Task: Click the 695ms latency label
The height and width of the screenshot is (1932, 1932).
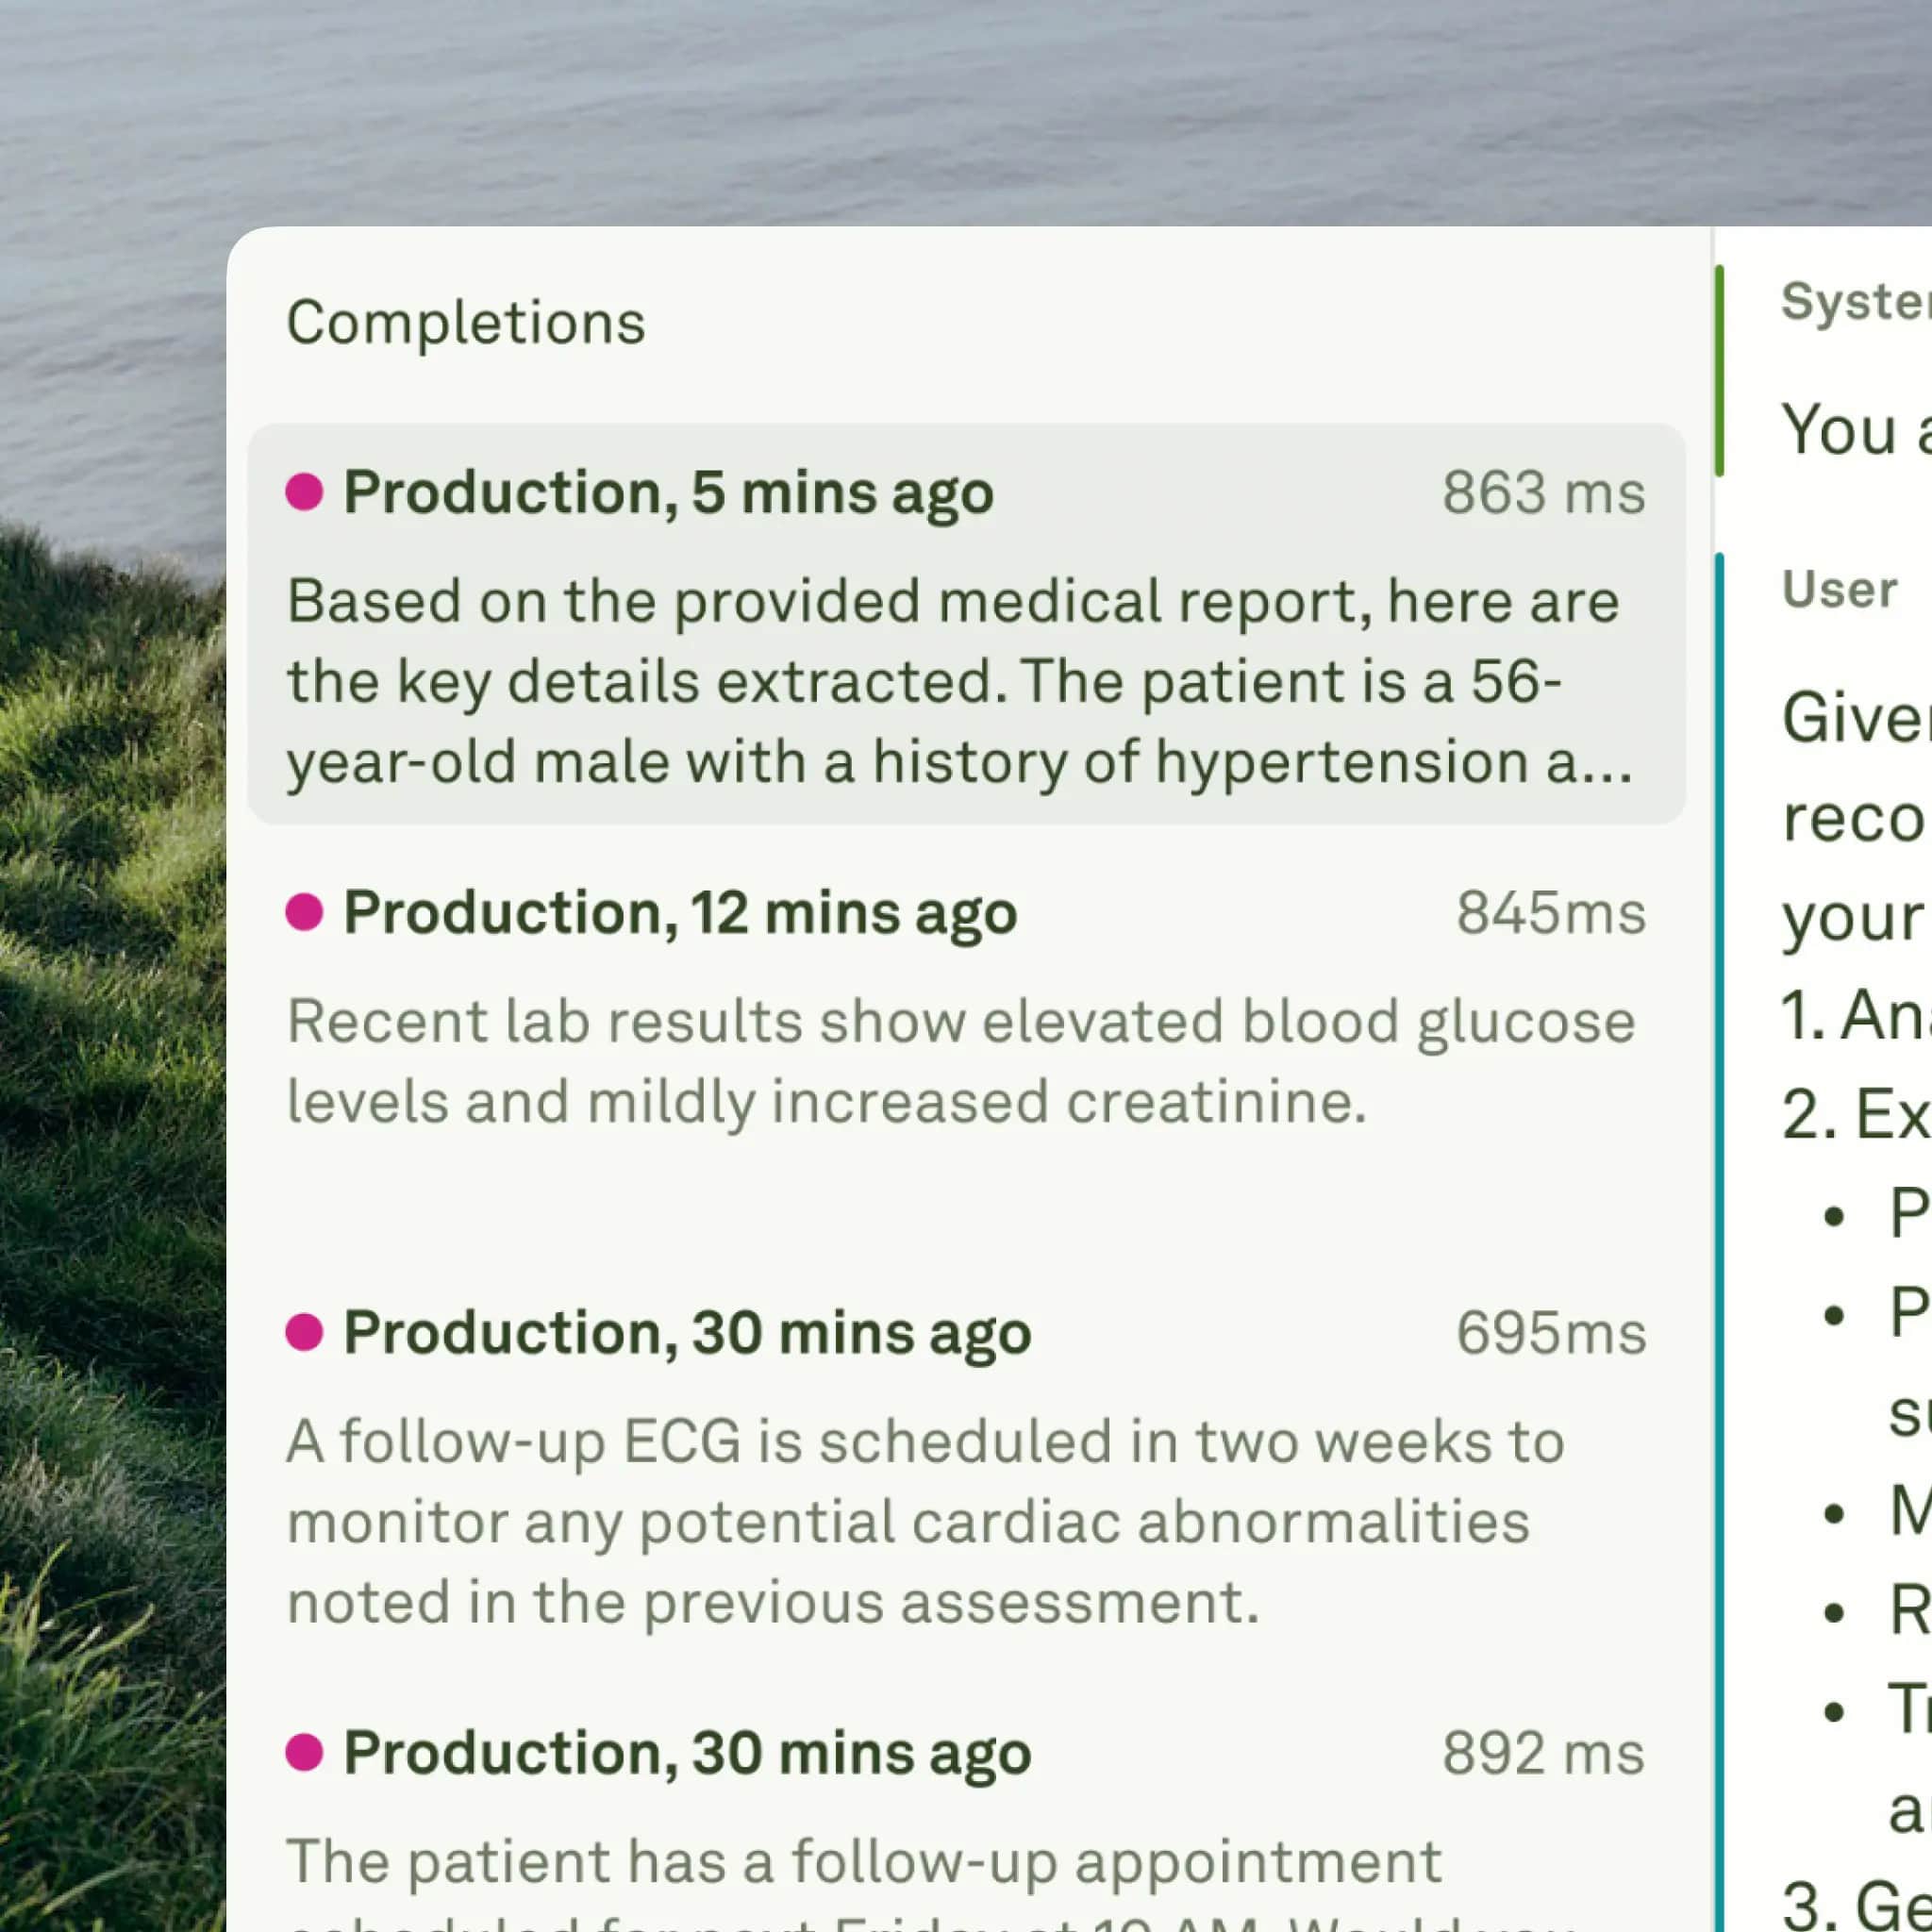Action: (x=1550, y=1332)
